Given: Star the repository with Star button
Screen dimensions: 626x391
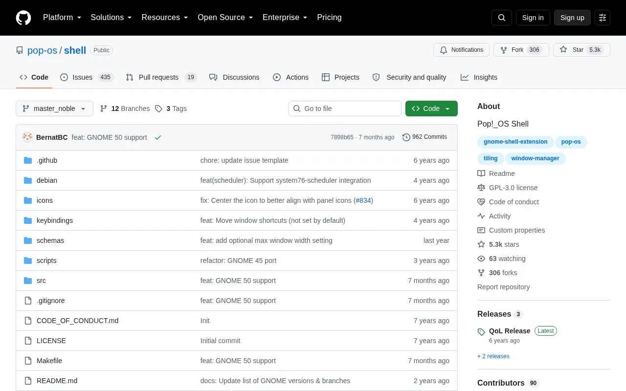Looking at the screenshot, I should [x=581, y=50].
